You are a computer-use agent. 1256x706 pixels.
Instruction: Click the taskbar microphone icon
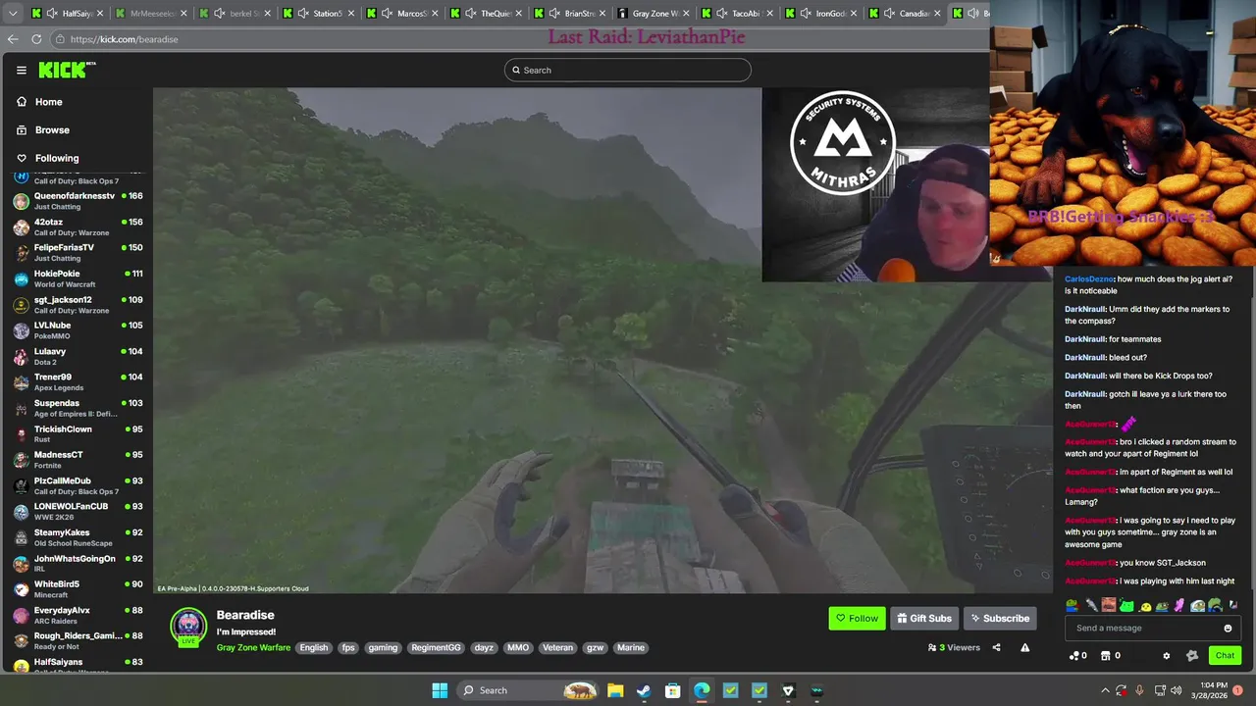coord(1139,690)
